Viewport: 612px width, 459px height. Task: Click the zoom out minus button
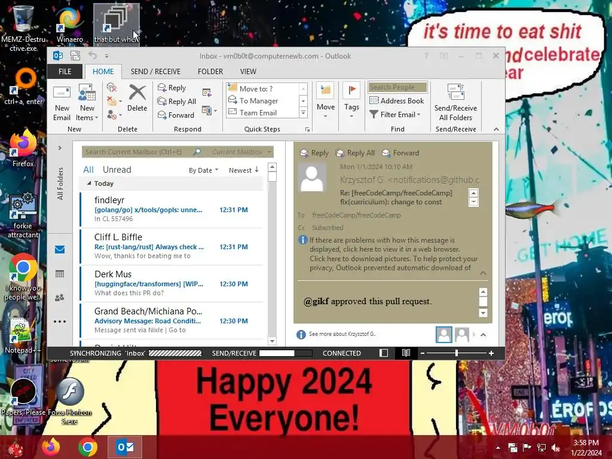point(423,353)
